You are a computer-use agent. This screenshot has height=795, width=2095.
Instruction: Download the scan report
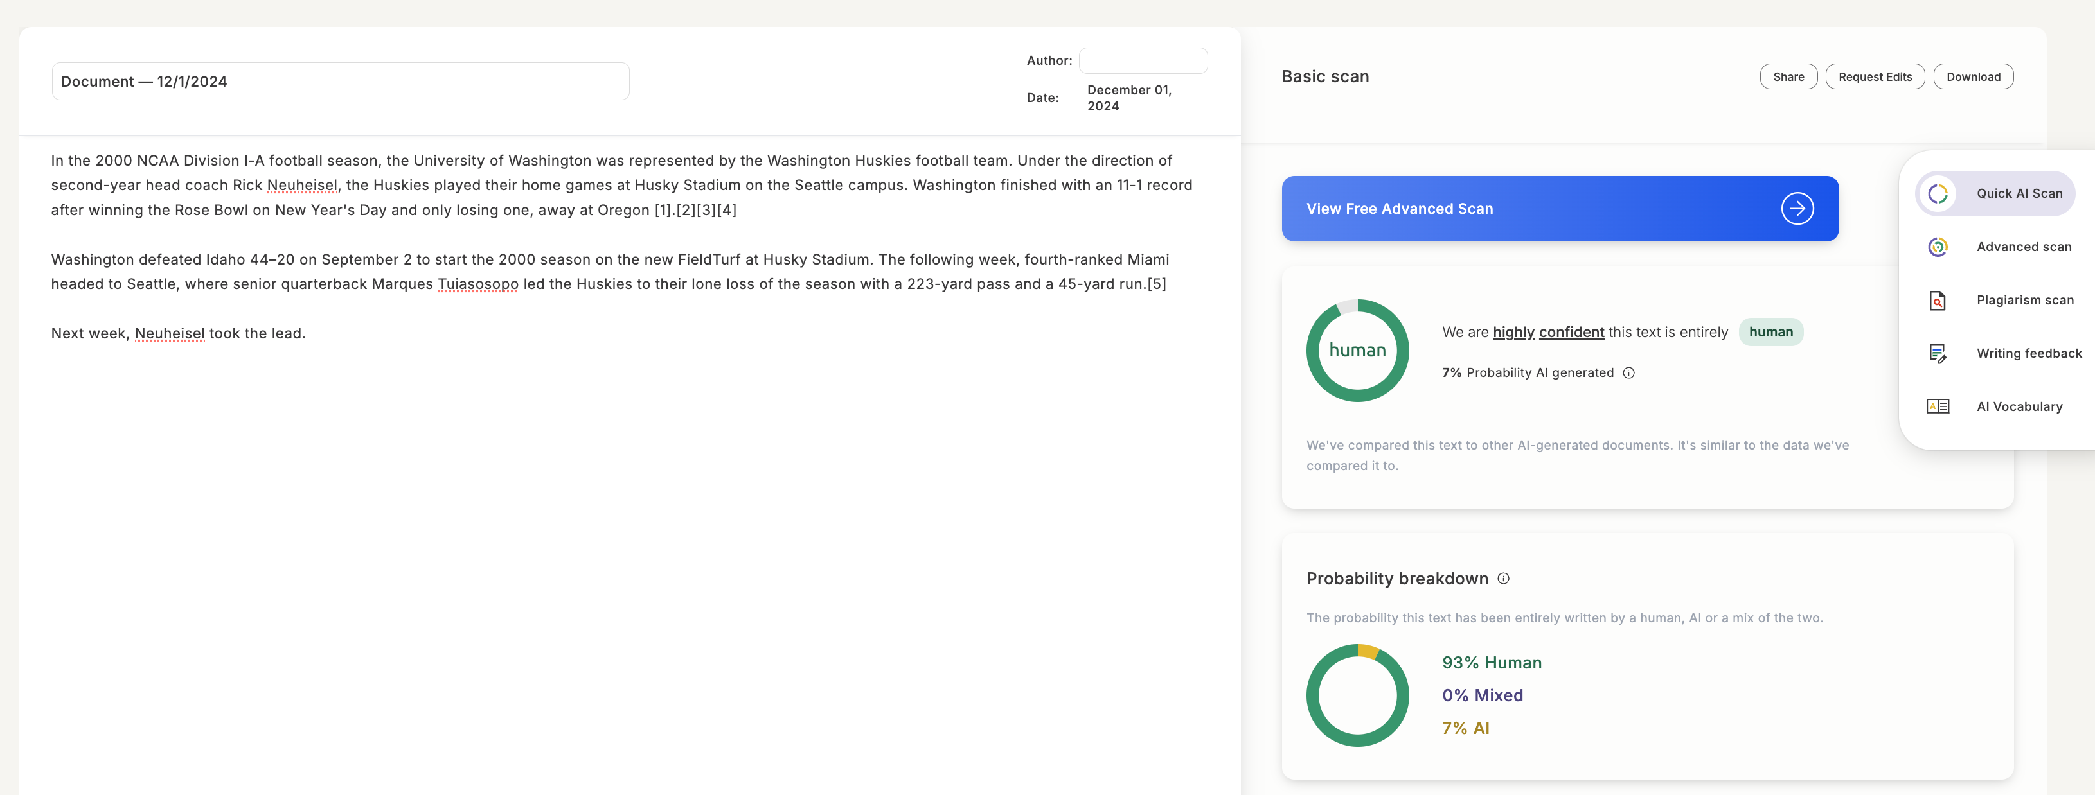click(x=1972, y=76)
